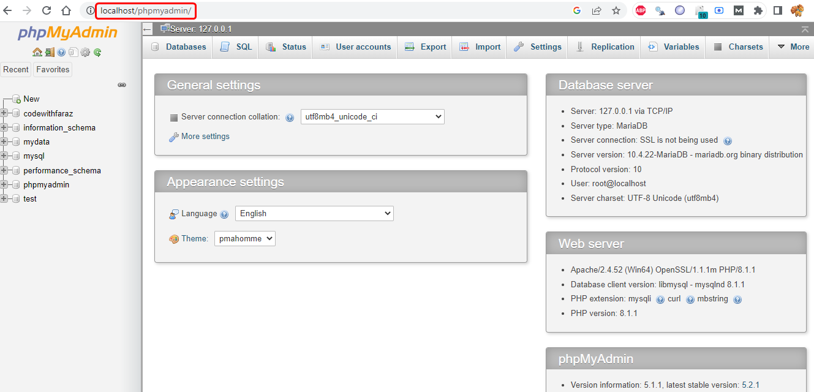Open the More menu dropdown
The height and width of the screenshot is (392, 814).
click(793, 47)
